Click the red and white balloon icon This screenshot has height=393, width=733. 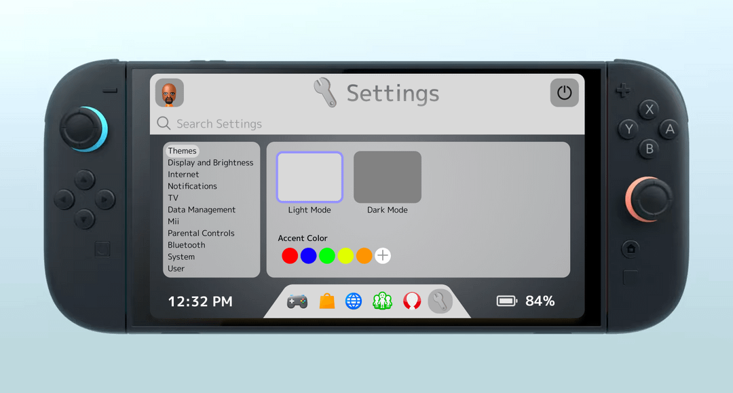click(x=412, y=301)
